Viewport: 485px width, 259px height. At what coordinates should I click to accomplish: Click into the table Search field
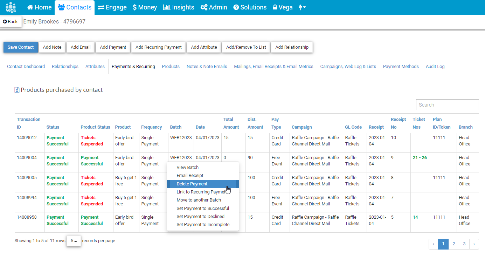[x=447, y=105]
